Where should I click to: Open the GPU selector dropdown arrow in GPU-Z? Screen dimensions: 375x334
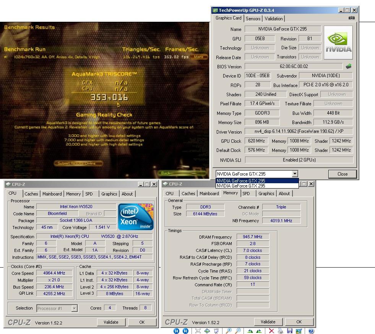295,174
